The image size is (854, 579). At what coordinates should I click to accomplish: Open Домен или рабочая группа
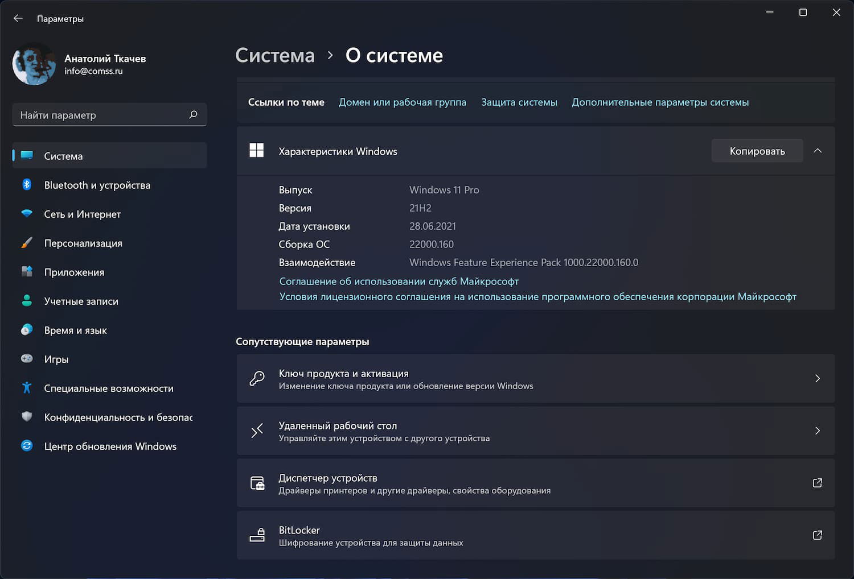click(403, 102)
